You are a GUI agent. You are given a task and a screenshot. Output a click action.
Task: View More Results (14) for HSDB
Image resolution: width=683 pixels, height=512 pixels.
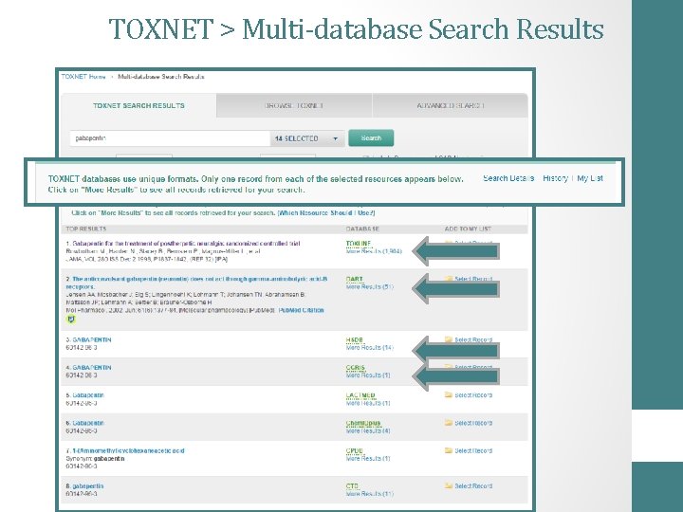tap(369, 347)
